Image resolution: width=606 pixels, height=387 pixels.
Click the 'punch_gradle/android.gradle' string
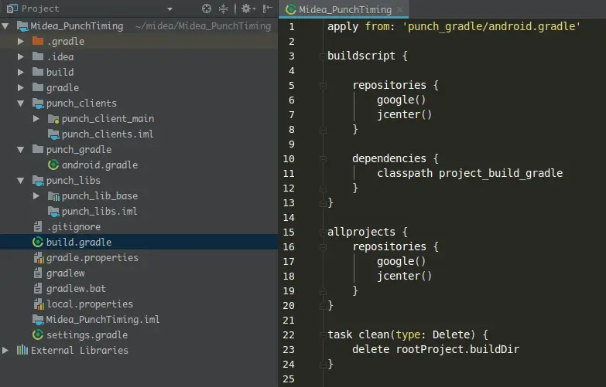pos(491,26)
